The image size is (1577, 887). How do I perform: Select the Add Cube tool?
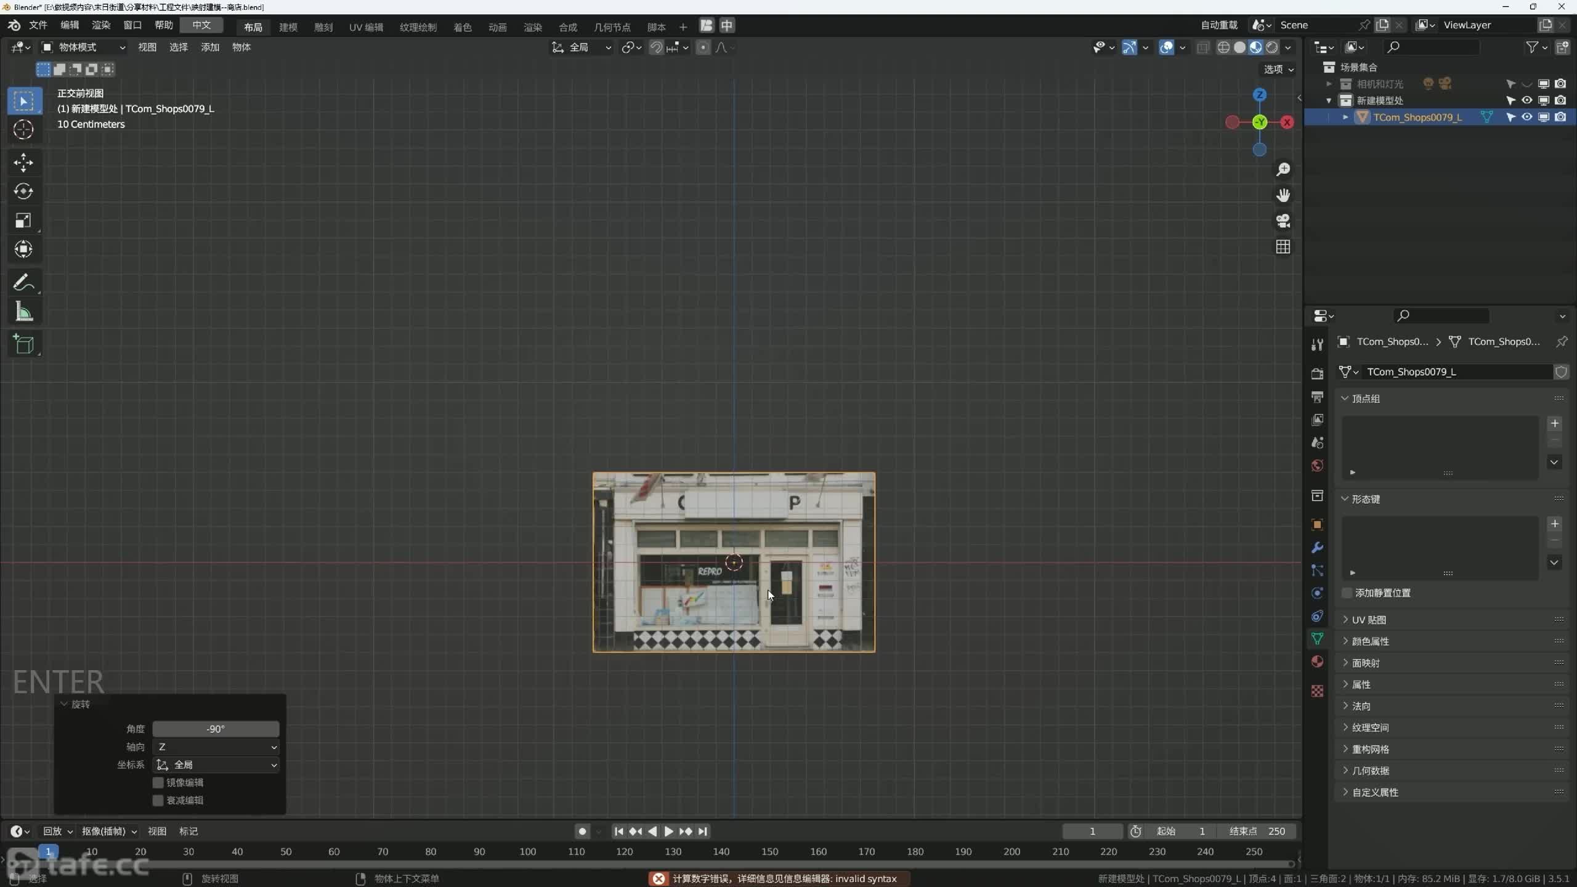[24, 344]
